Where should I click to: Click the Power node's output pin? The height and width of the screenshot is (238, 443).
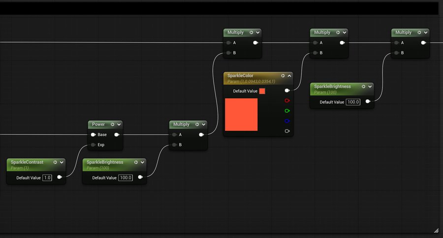[x=117, y=135]
